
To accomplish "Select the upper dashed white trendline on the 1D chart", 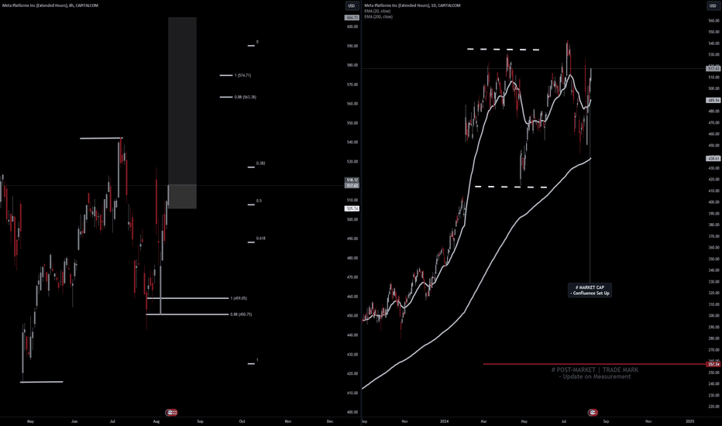I will (x=504, y=50).
